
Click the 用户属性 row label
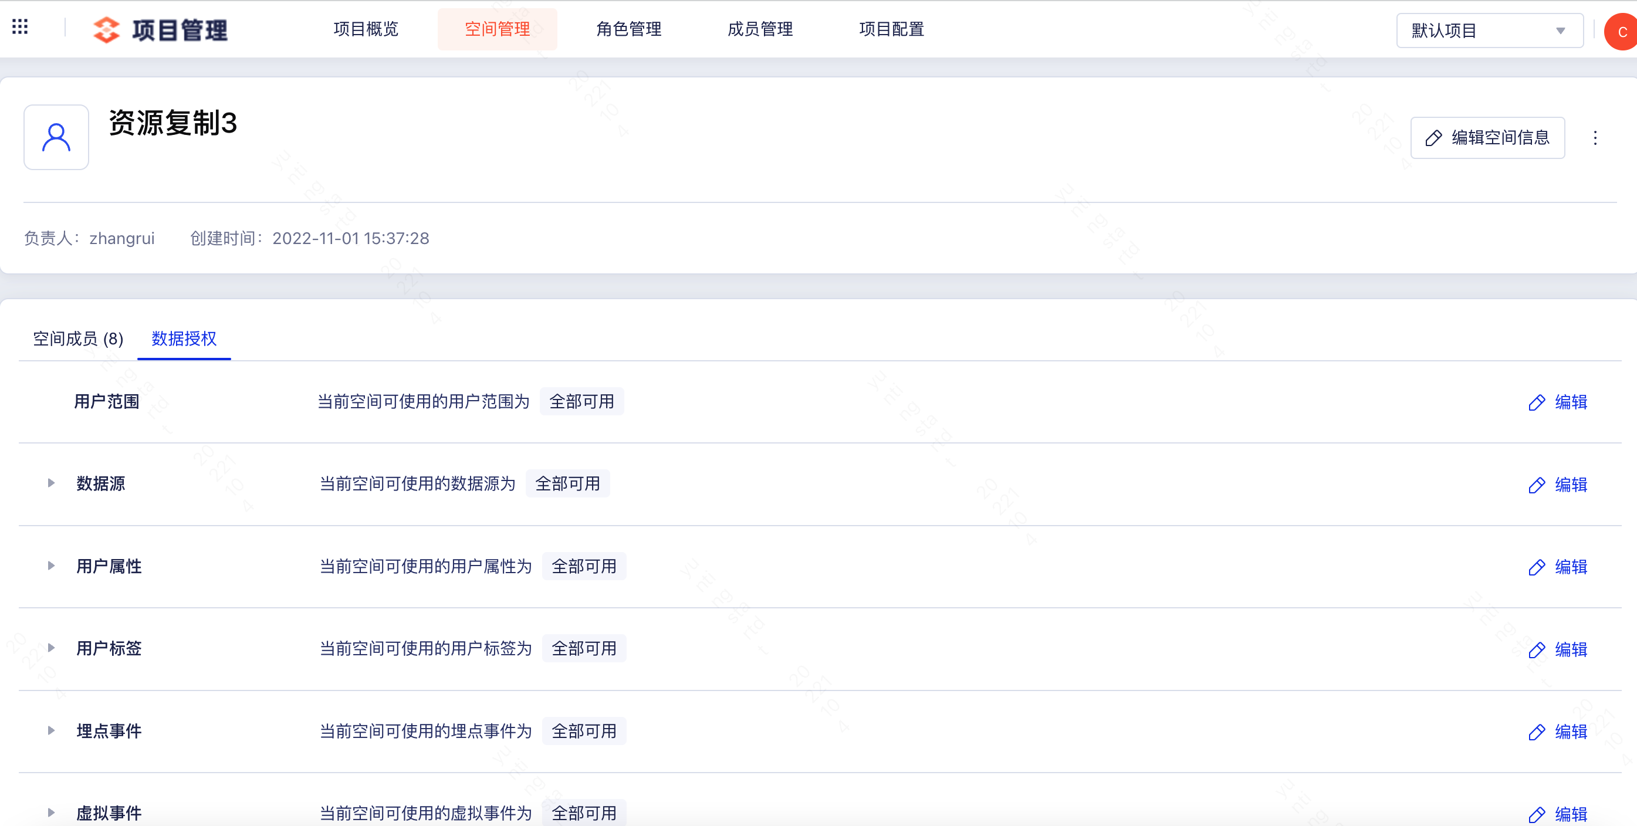coord(109,566)
